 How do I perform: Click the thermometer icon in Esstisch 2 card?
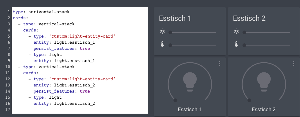coord(236,44)
